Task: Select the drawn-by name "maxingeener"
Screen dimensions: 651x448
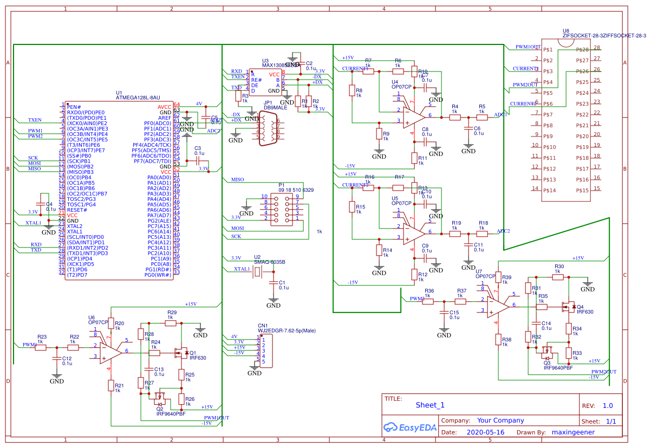Action: pos(573,432)
